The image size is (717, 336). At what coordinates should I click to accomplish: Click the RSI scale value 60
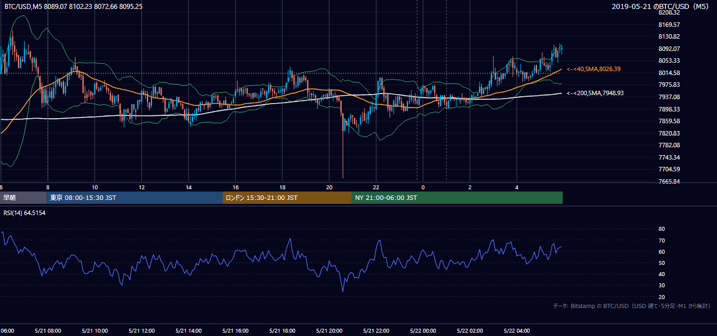661,251
